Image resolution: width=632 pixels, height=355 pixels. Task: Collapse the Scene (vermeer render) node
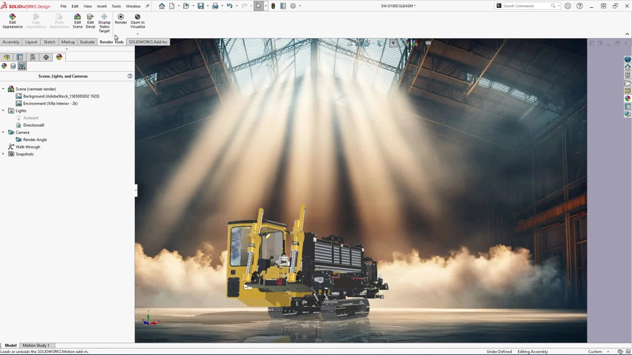[3, 89]
